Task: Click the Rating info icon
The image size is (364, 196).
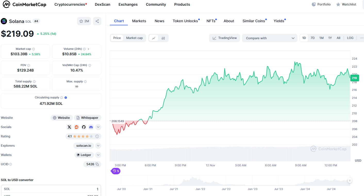Action: click(x=97, y=136)
